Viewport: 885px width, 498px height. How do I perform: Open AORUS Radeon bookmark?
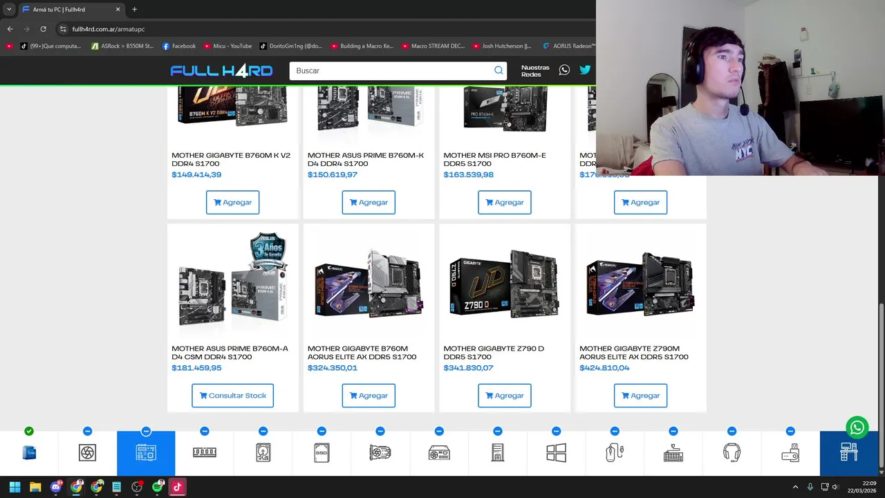[568, 46]
